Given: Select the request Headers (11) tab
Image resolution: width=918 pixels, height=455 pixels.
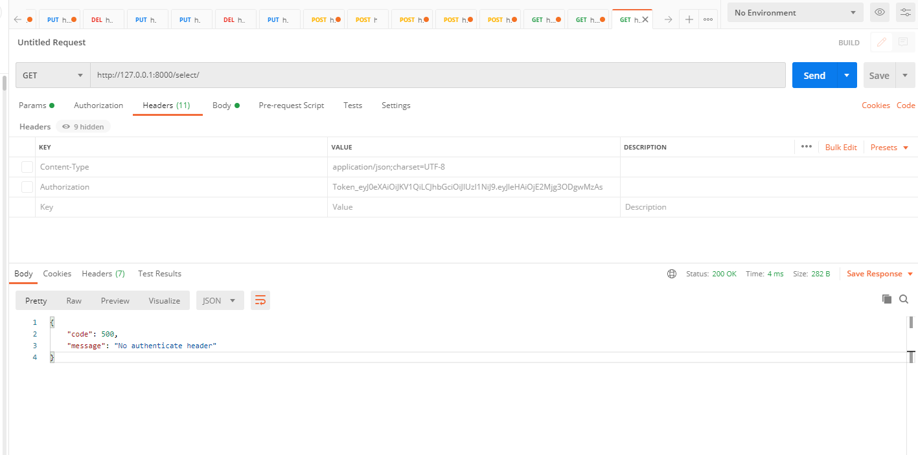Looking at the screenshot, I should [166, 105].
